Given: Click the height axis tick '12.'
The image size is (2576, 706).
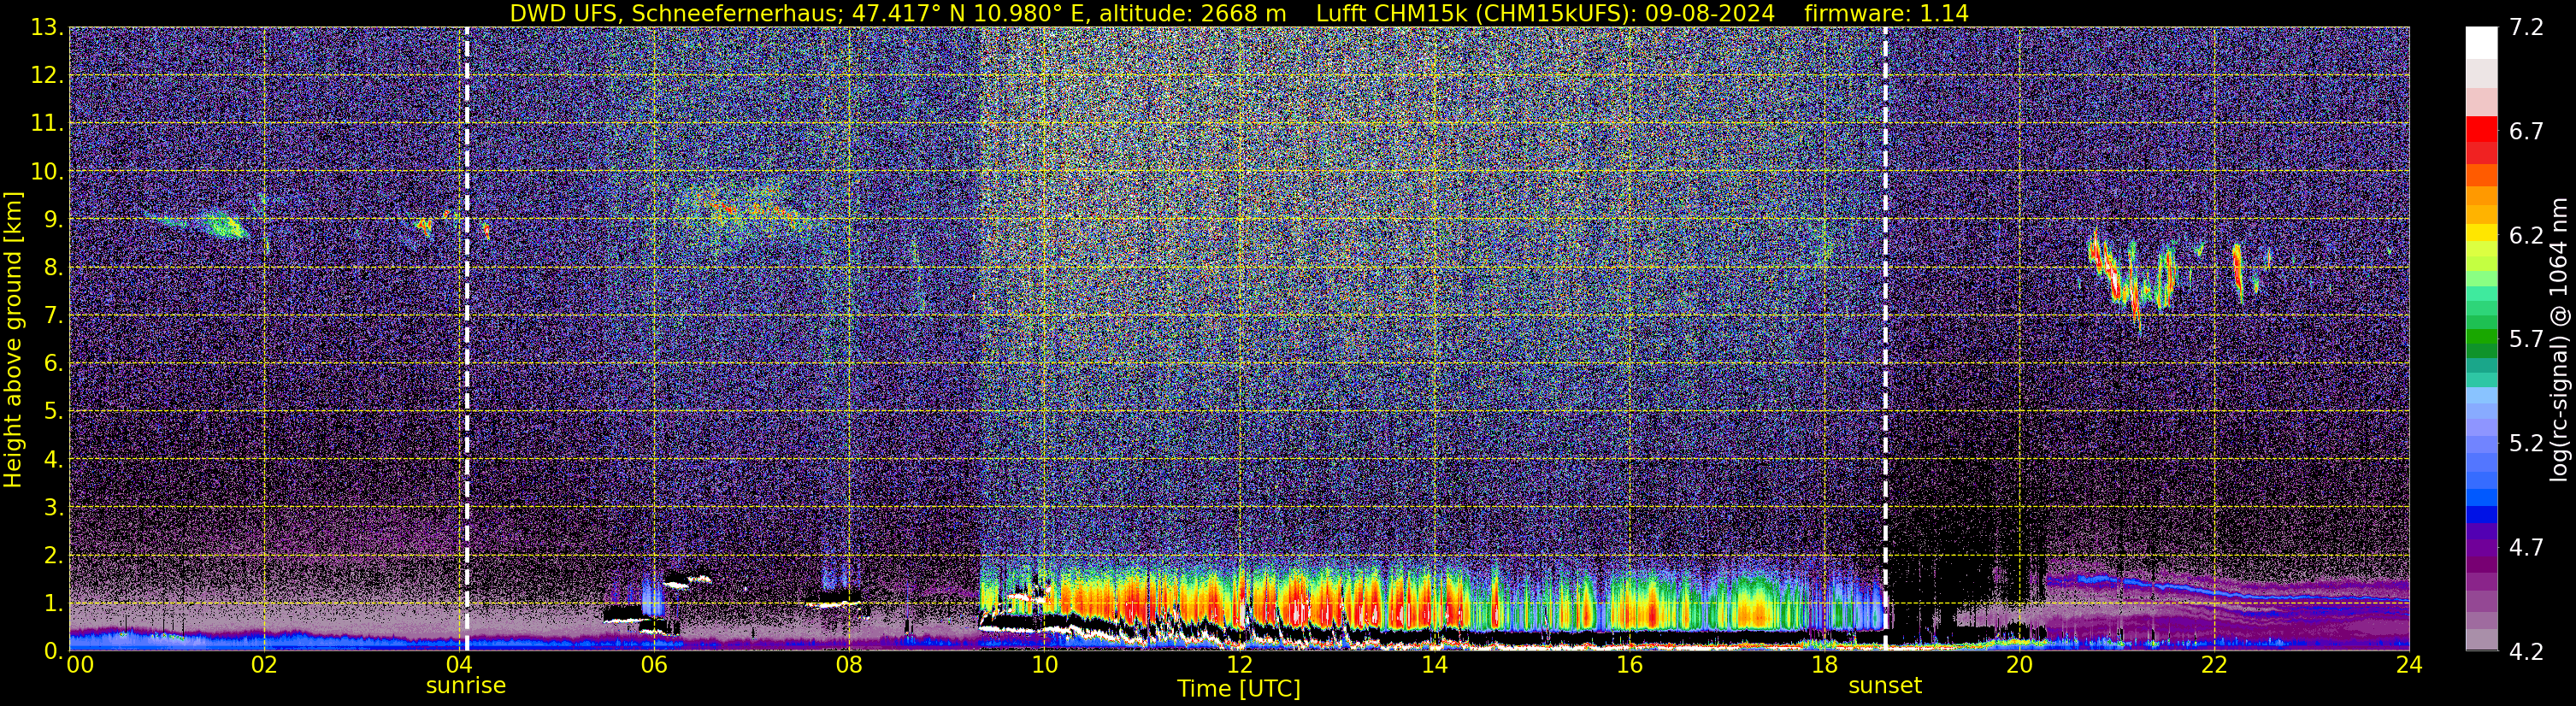Looking at the screenshot, I should click(47, 76).
